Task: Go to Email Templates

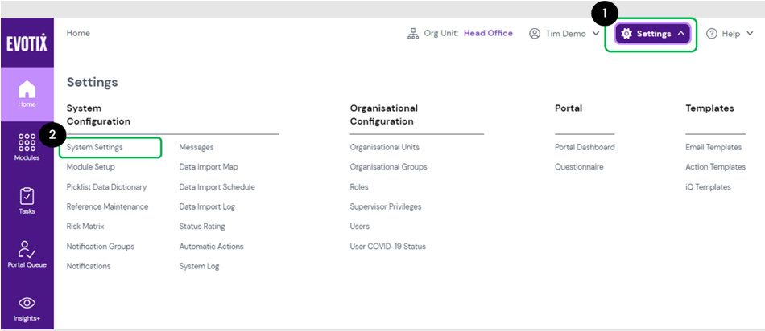Action: tap(713, 148)
